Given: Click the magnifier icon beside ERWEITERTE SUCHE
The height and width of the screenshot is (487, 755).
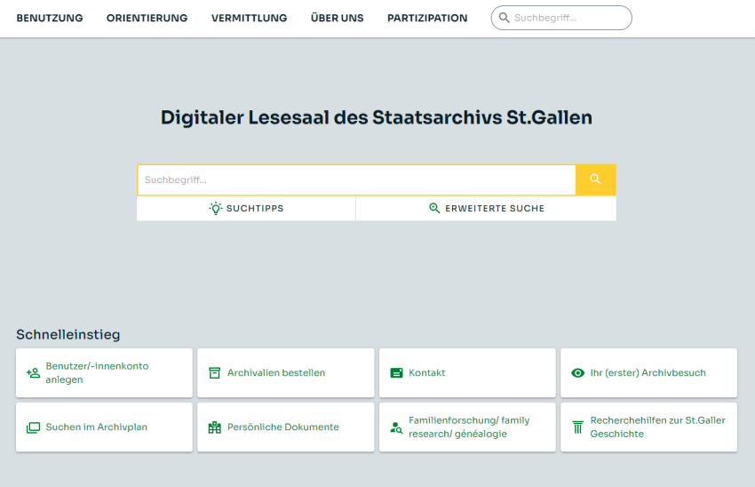Looking at the screenshot, I should (434, 208).
